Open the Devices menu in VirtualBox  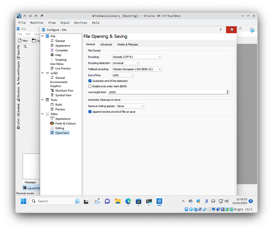tap(81, 23)
